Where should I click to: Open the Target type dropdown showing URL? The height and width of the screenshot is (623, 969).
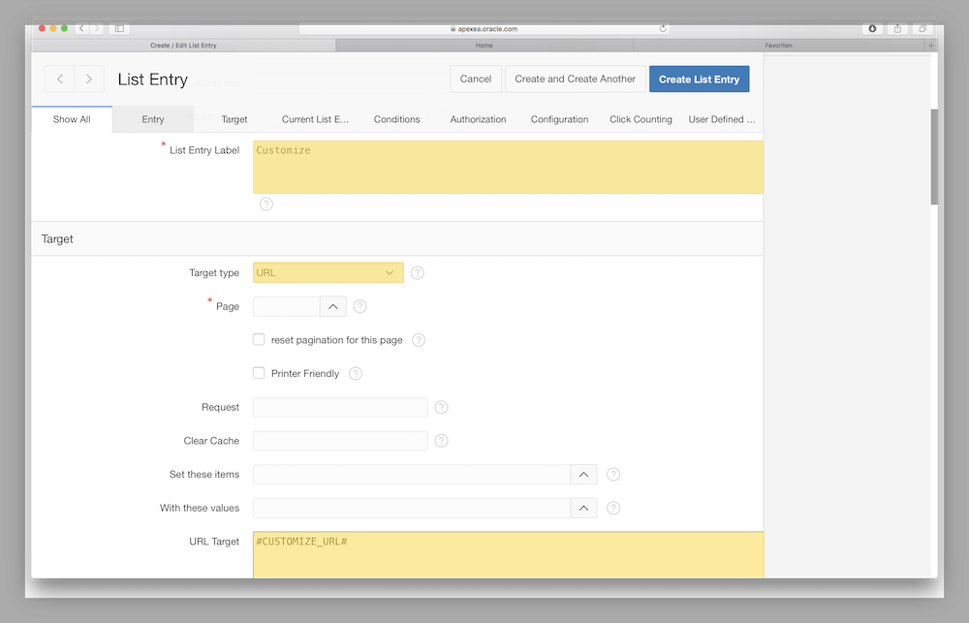click(x=328, y=272)
